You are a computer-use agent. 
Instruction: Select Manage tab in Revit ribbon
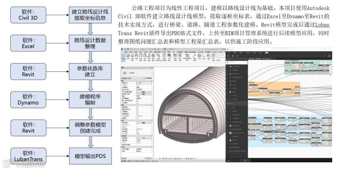click(x=174, y=52)
